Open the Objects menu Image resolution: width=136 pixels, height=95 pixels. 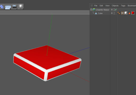[115, 5]
